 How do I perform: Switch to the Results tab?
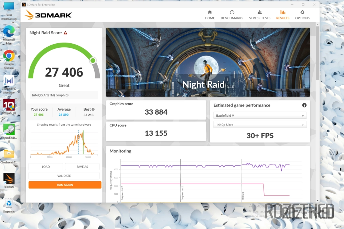click(x=282, y=15)
